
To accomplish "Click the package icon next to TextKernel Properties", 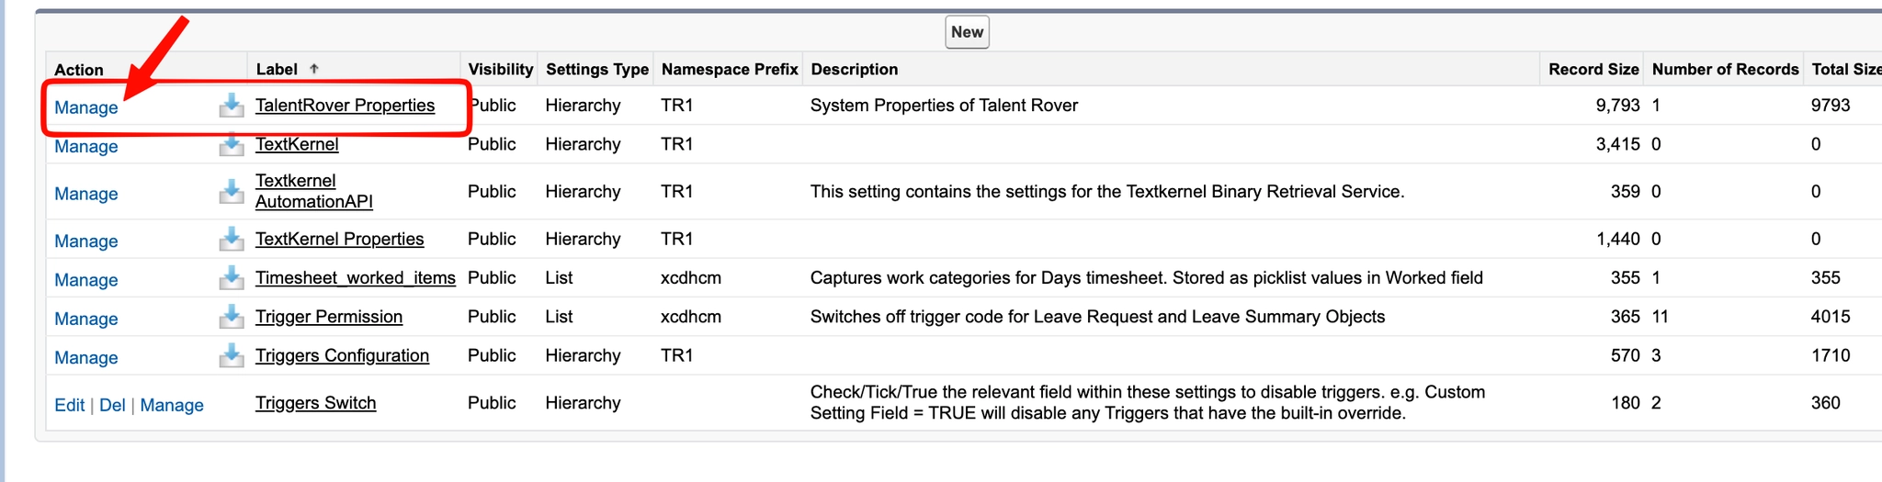I will click(232, 239).
